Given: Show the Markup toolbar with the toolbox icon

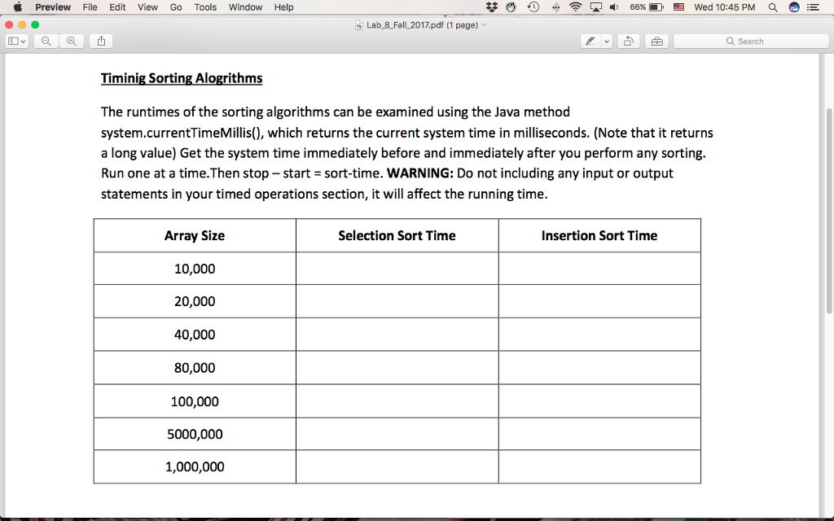Looking at the screenshot, I should coord(656,40).
